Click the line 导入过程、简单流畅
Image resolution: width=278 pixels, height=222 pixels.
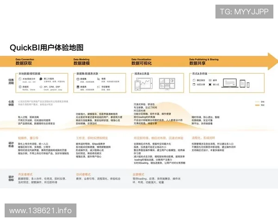tap(28, 117)
